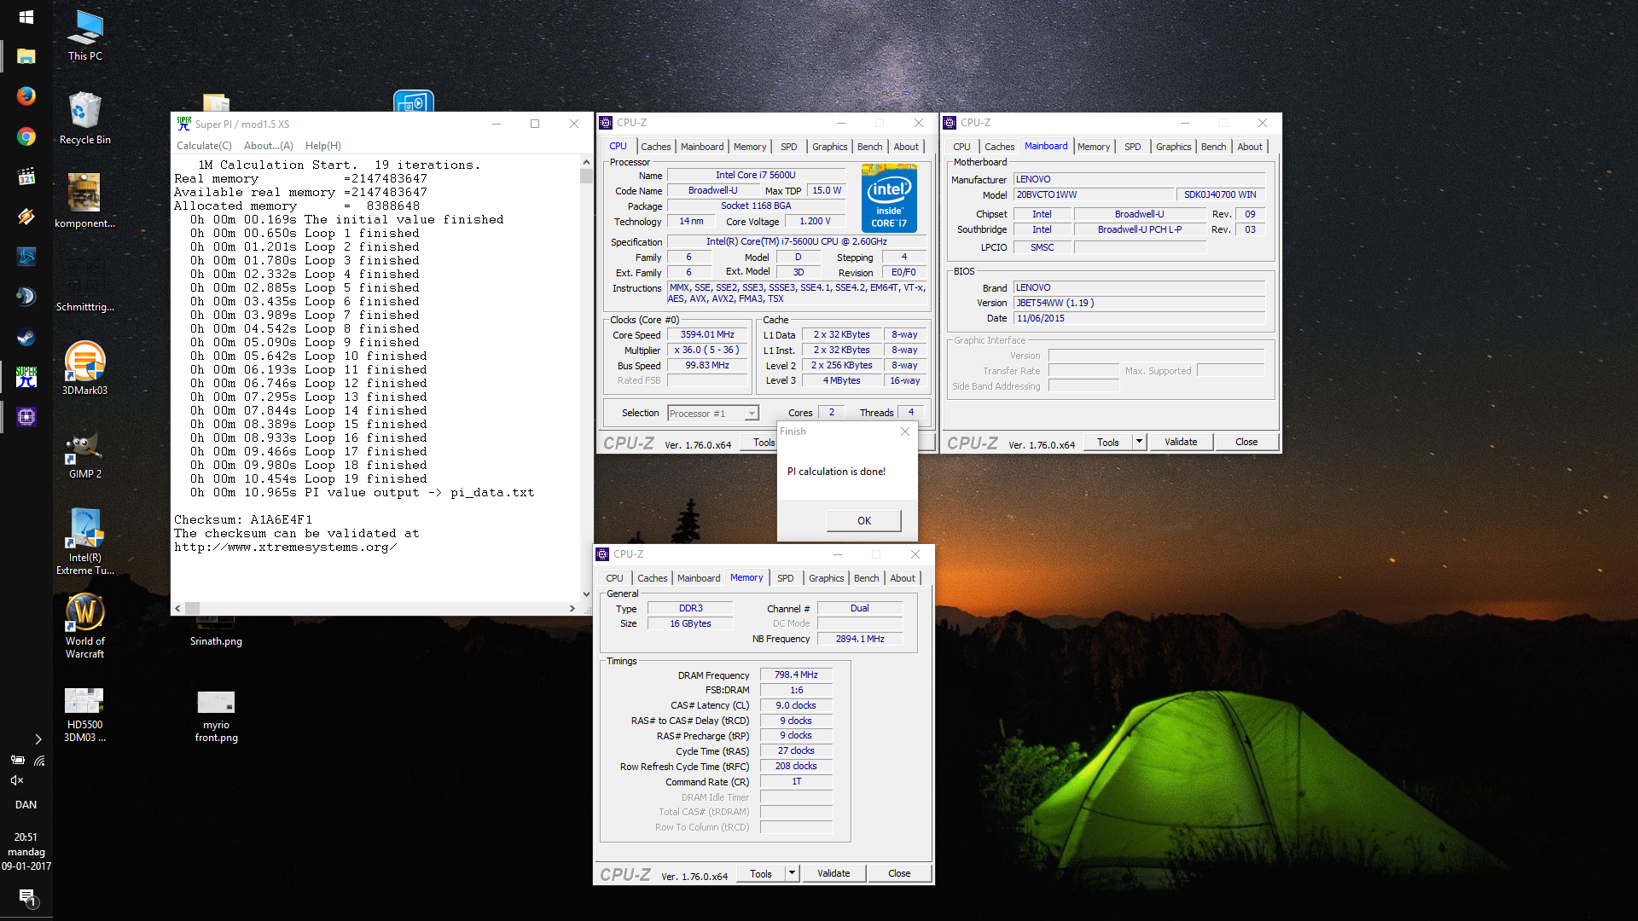The width and height of the screenshot is (1638, 921).
Task: Open About tab in Memory CPU-Z window
Action: tap(903, 578)
